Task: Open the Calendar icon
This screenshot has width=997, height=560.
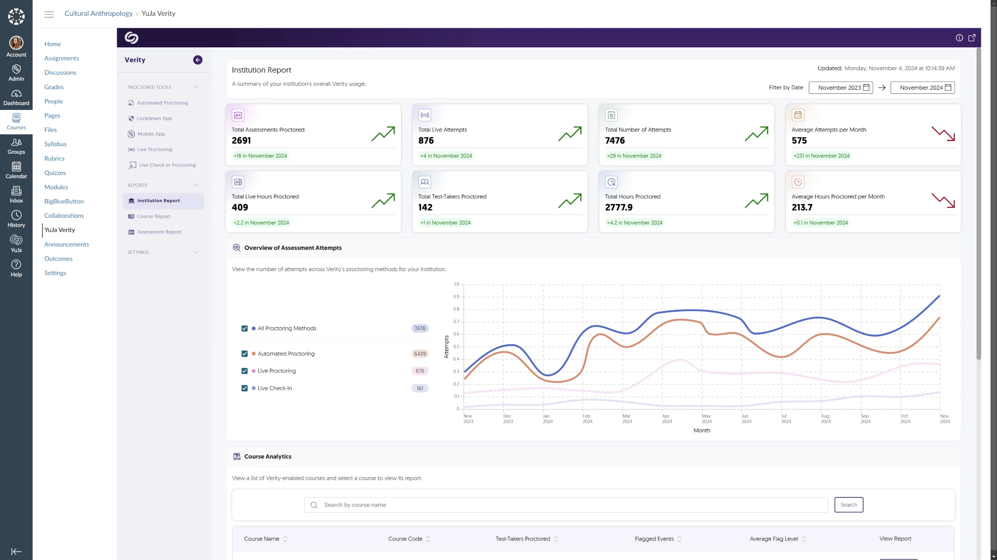Action: (16, 170)
